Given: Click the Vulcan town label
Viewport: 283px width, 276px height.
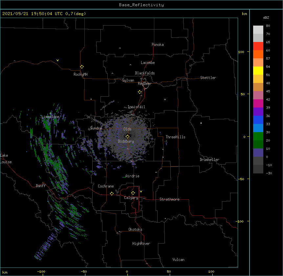Looking at the screenshot, I should (178, 260).
